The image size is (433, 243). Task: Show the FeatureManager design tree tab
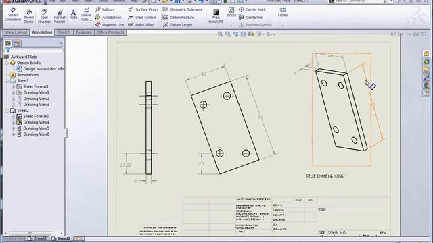point(7,43)
